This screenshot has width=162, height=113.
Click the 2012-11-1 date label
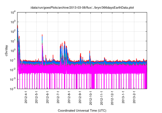(x=102, y=98)
